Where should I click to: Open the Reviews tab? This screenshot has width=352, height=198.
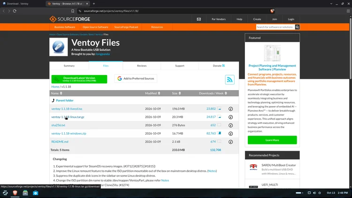(x=142, y=66)
